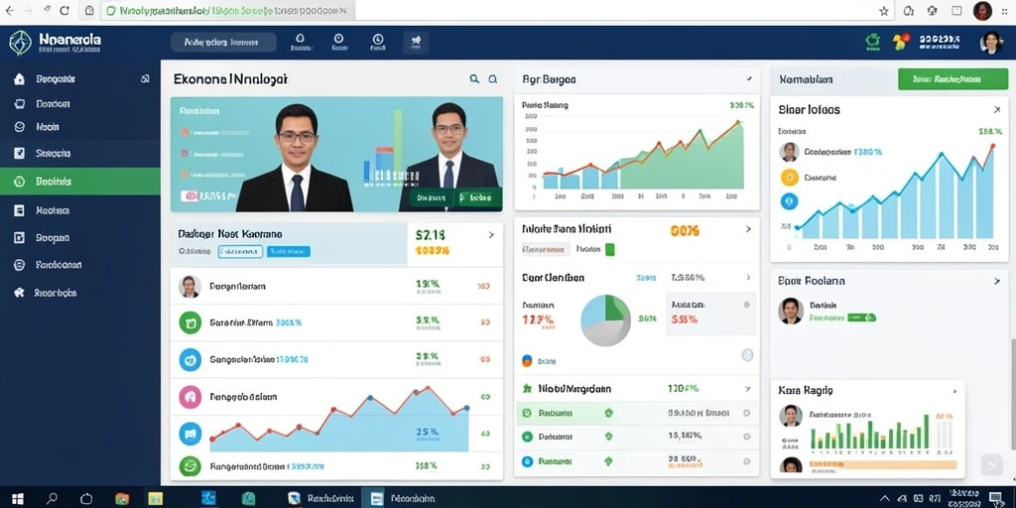Select the third item in the left sidebar
This screenshot has height=508, width=1016.
pyautogui.click(x=80, y=127)
